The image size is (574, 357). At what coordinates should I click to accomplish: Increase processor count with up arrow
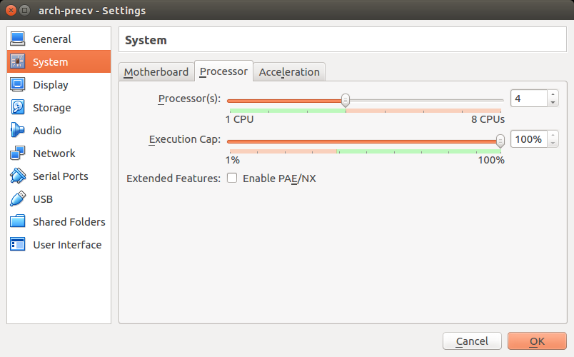coord(553,95)
